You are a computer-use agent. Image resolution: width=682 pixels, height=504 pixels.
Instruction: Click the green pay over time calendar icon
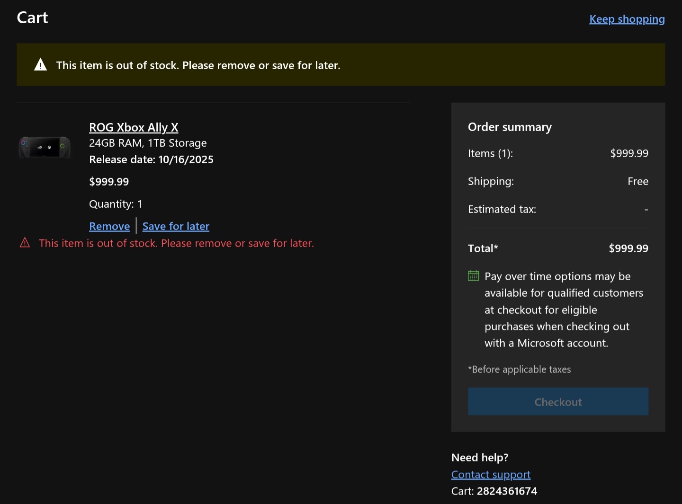tap(473, 276)
